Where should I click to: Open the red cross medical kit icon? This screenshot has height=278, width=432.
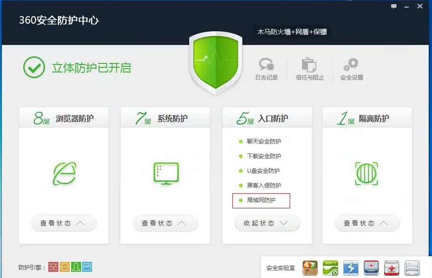coord(392,268)
